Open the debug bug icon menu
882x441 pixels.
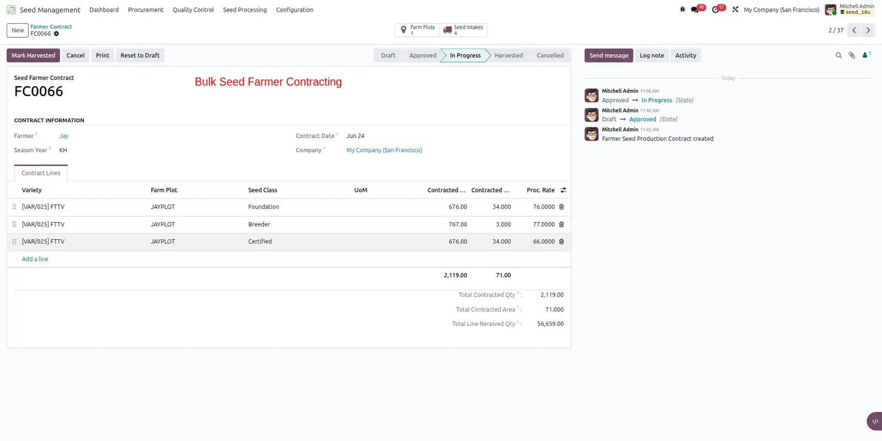[682, 9]
